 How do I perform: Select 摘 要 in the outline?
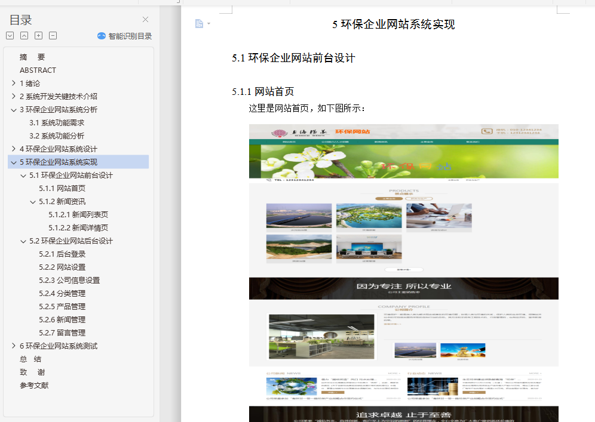[32, 57]
